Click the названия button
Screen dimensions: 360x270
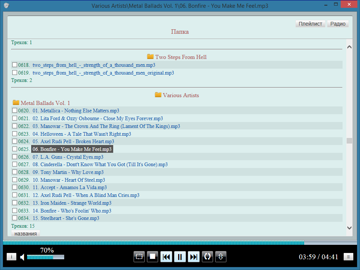[x=26, y=233]
